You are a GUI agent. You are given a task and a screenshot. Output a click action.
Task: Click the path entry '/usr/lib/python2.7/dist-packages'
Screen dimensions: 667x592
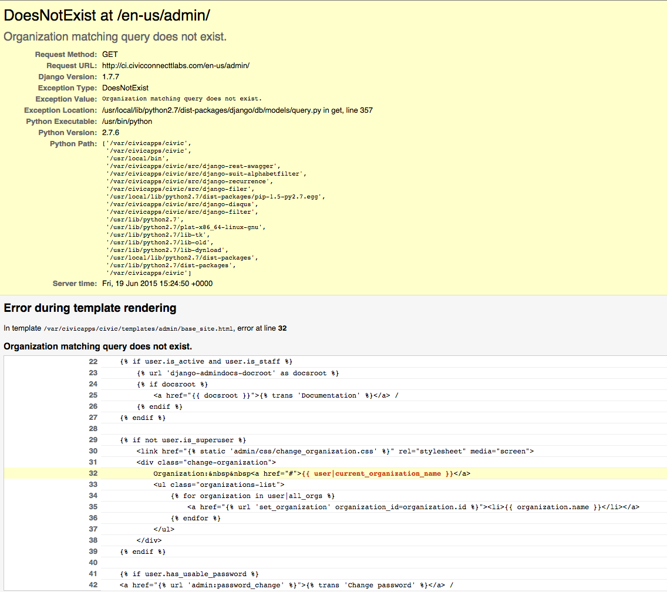(171, 265)
